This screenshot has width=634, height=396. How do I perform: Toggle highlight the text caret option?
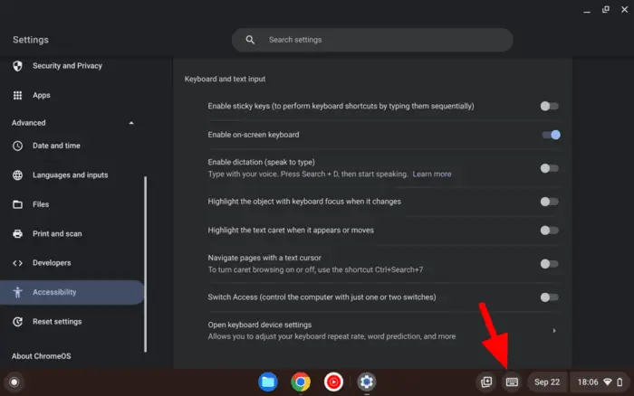coord(550,230)
